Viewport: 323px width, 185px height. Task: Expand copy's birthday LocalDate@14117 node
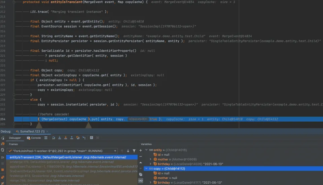(x=150, y=183)
